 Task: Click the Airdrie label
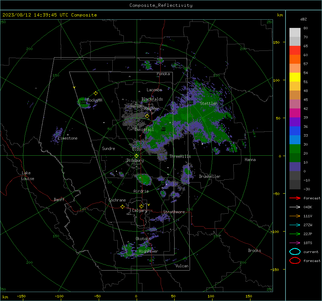tap(141, 191)
